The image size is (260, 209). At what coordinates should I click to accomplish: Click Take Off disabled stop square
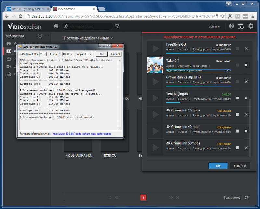238,65
